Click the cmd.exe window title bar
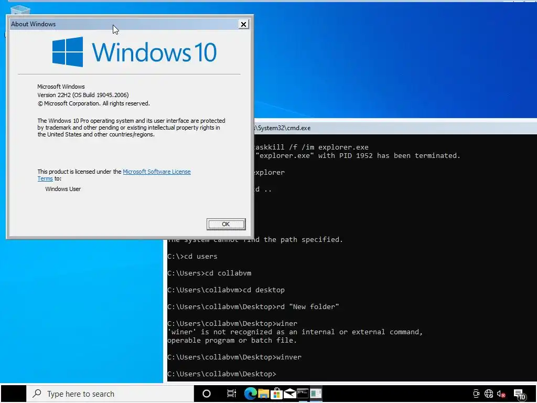Screen dimensions: 537x403 point(395,128)
